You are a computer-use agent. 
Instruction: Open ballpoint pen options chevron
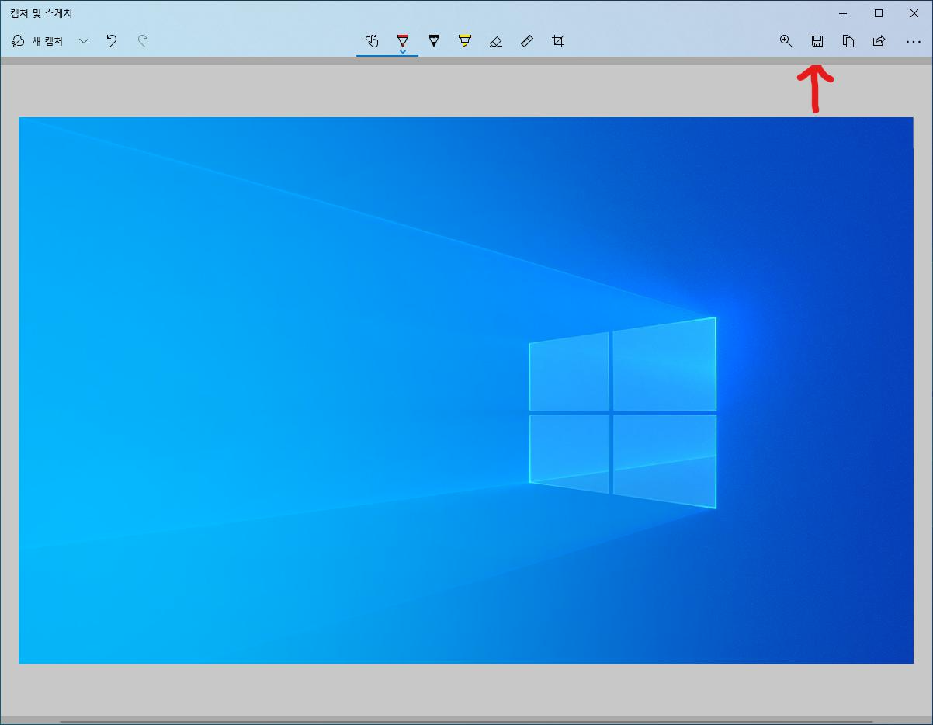point(403,51)
